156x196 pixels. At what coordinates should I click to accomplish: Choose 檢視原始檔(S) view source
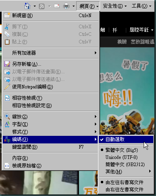pos(51,166)
